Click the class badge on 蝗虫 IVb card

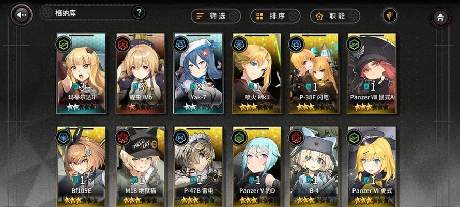122,45
